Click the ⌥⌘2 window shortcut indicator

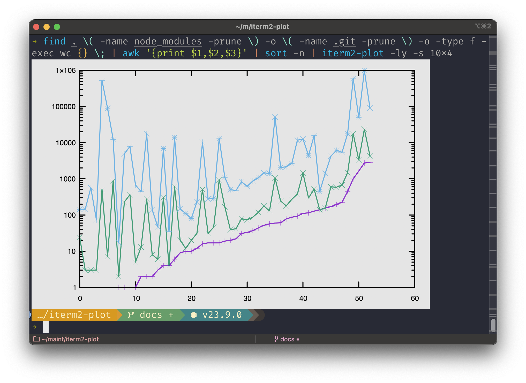[x=483, y=26]
